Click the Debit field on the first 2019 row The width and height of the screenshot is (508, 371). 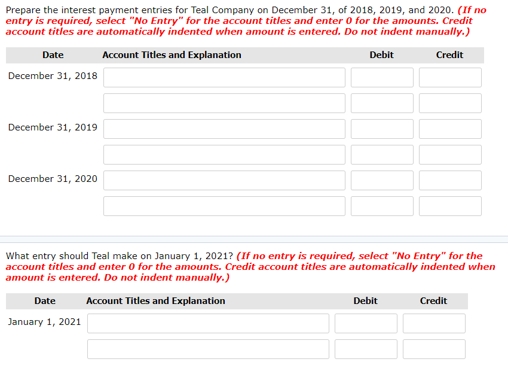point(381,128)
